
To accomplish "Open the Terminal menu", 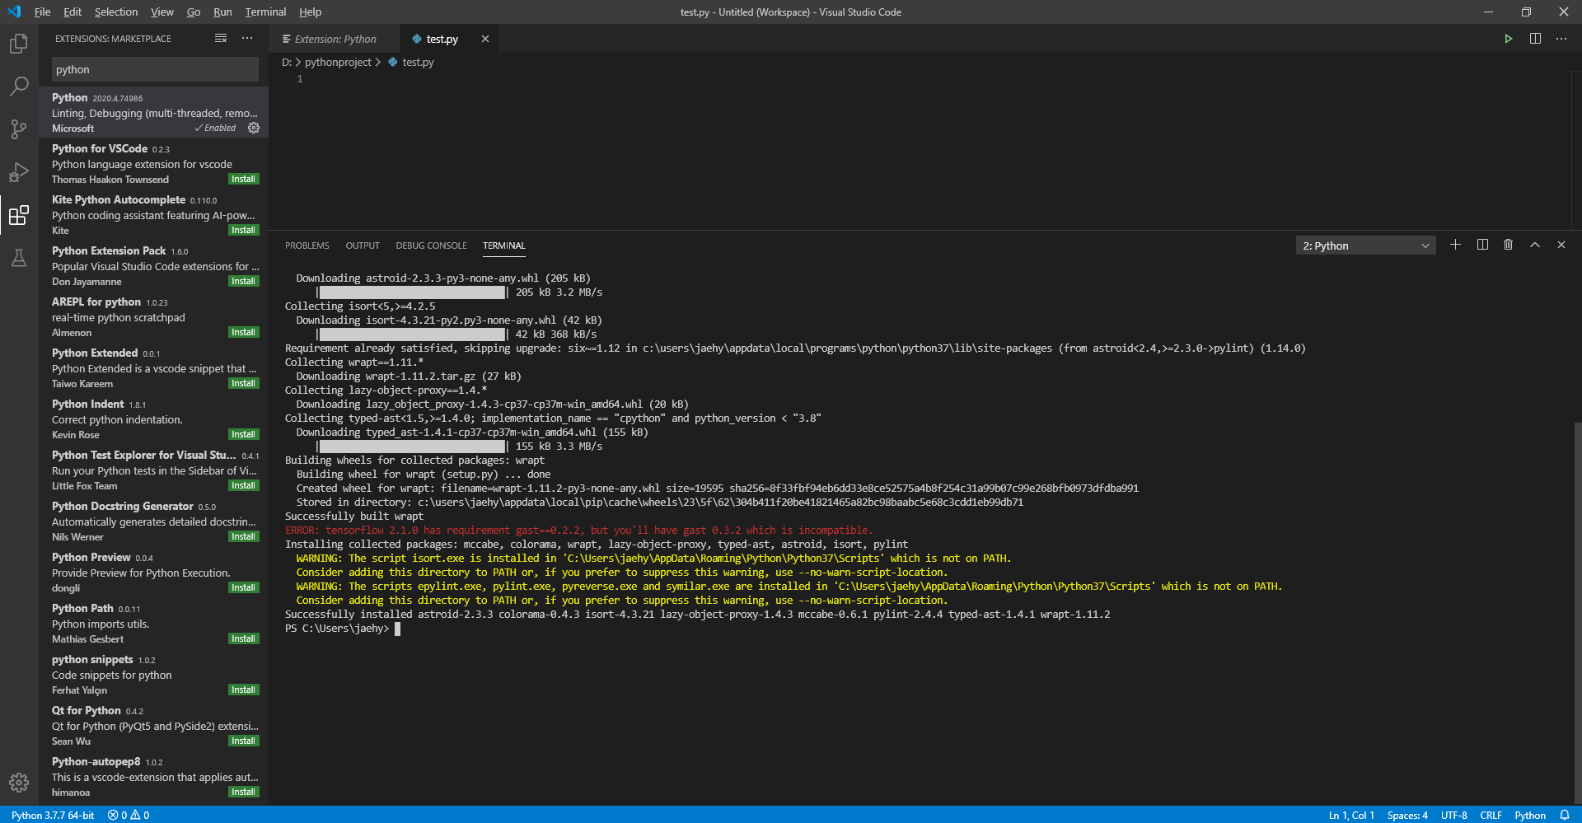I will pos(265,12).
